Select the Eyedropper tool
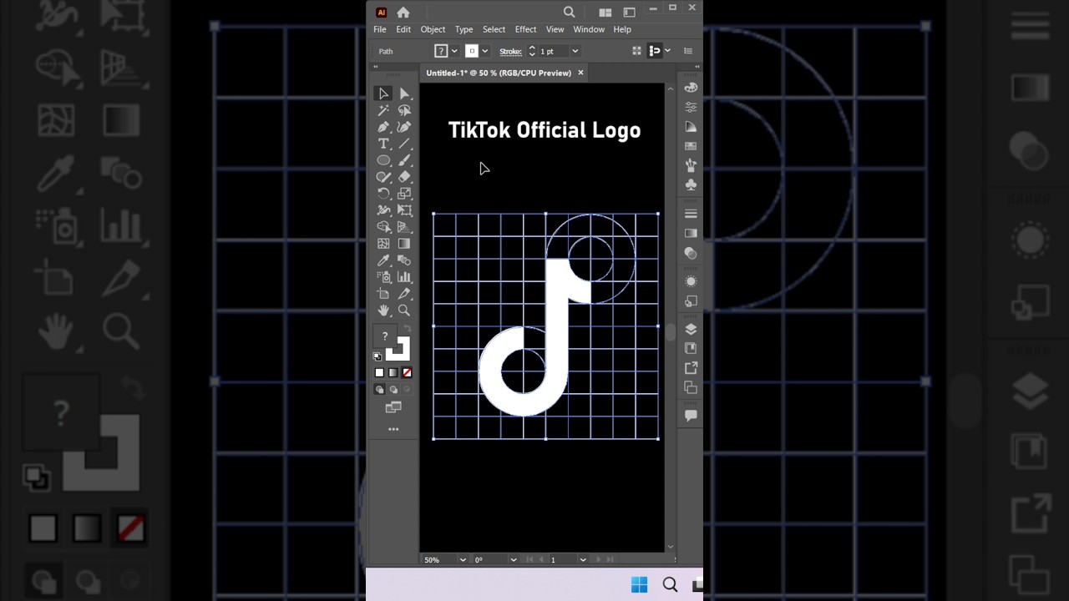 click(383, 260)
